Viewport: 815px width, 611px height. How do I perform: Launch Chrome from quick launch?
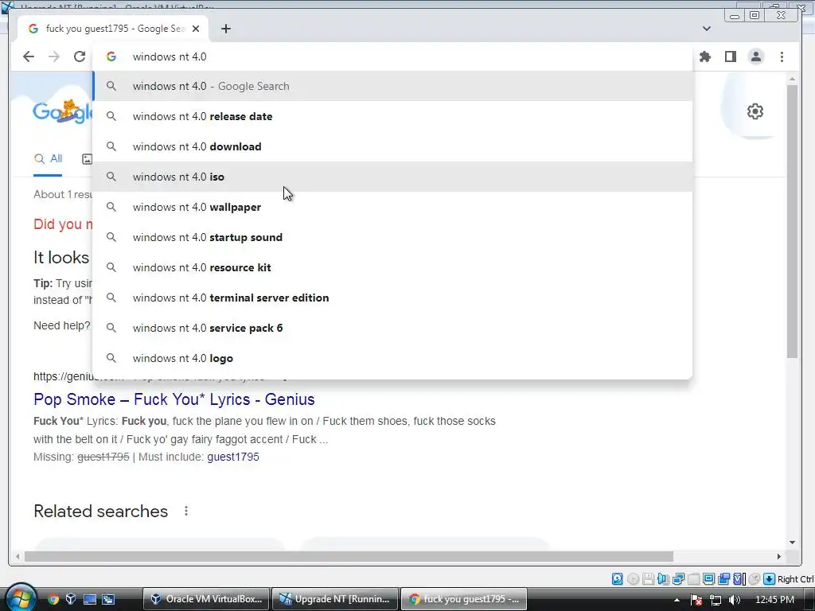(53, 599)
